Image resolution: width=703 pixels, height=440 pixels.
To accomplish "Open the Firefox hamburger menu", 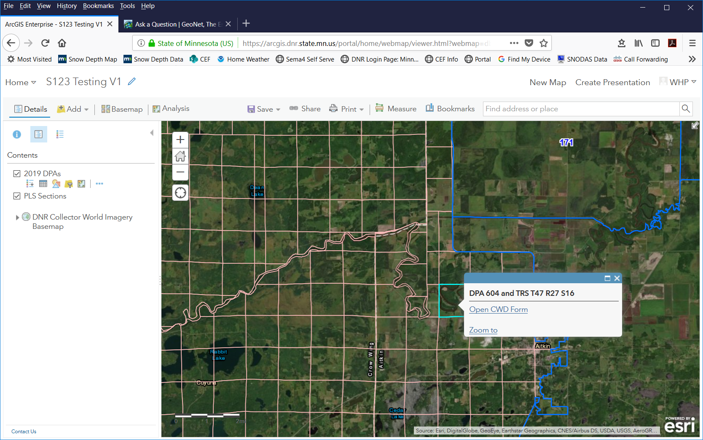I will point(692,43).
